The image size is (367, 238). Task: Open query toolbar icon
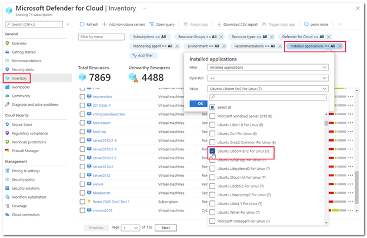152,24
